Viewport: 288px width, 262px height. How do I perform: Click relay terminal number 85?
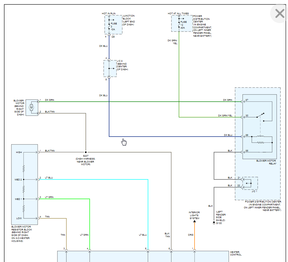tap(247, 151)
